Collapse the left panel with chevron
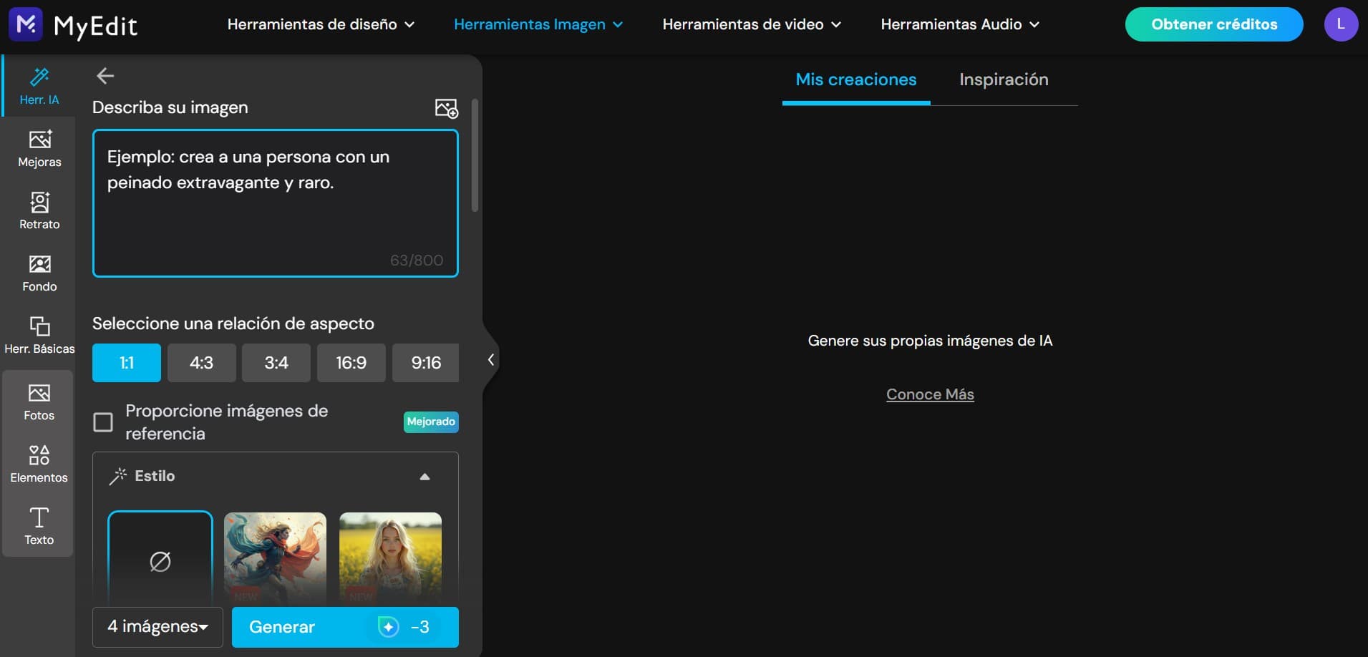 pos(491,360)
